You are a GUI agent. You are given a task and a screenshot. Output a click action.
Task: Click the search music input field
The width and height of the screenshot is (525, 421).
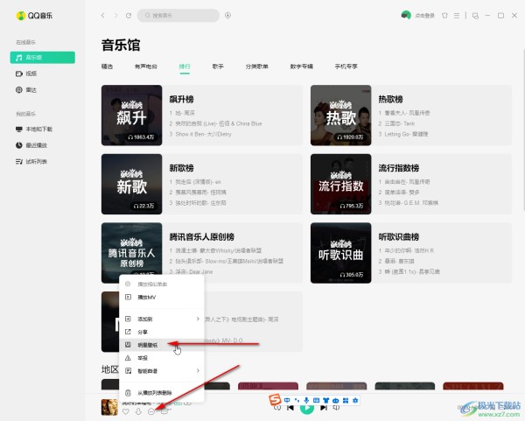[x=178, y=16]
